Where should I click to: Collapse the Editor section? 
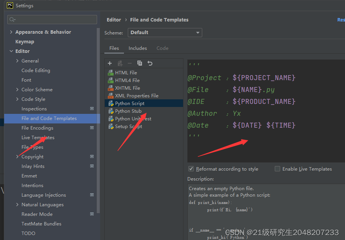11,51
